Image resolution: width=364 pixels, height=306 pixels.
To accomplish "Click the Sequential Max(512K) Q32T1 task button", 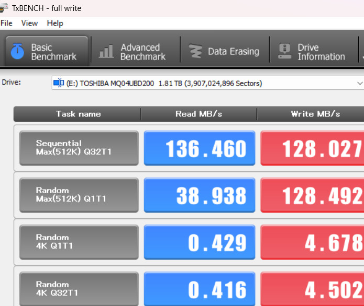I will click(79, 148).
